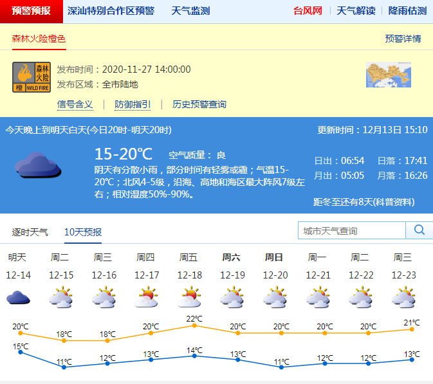Switch to the 预警预报 tab
The height and width of the screenshot is (384, 433).
[x=32, y=11]
